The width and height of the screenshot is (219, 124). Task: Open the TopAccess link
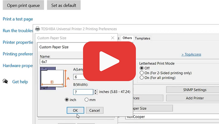point(191,54)
